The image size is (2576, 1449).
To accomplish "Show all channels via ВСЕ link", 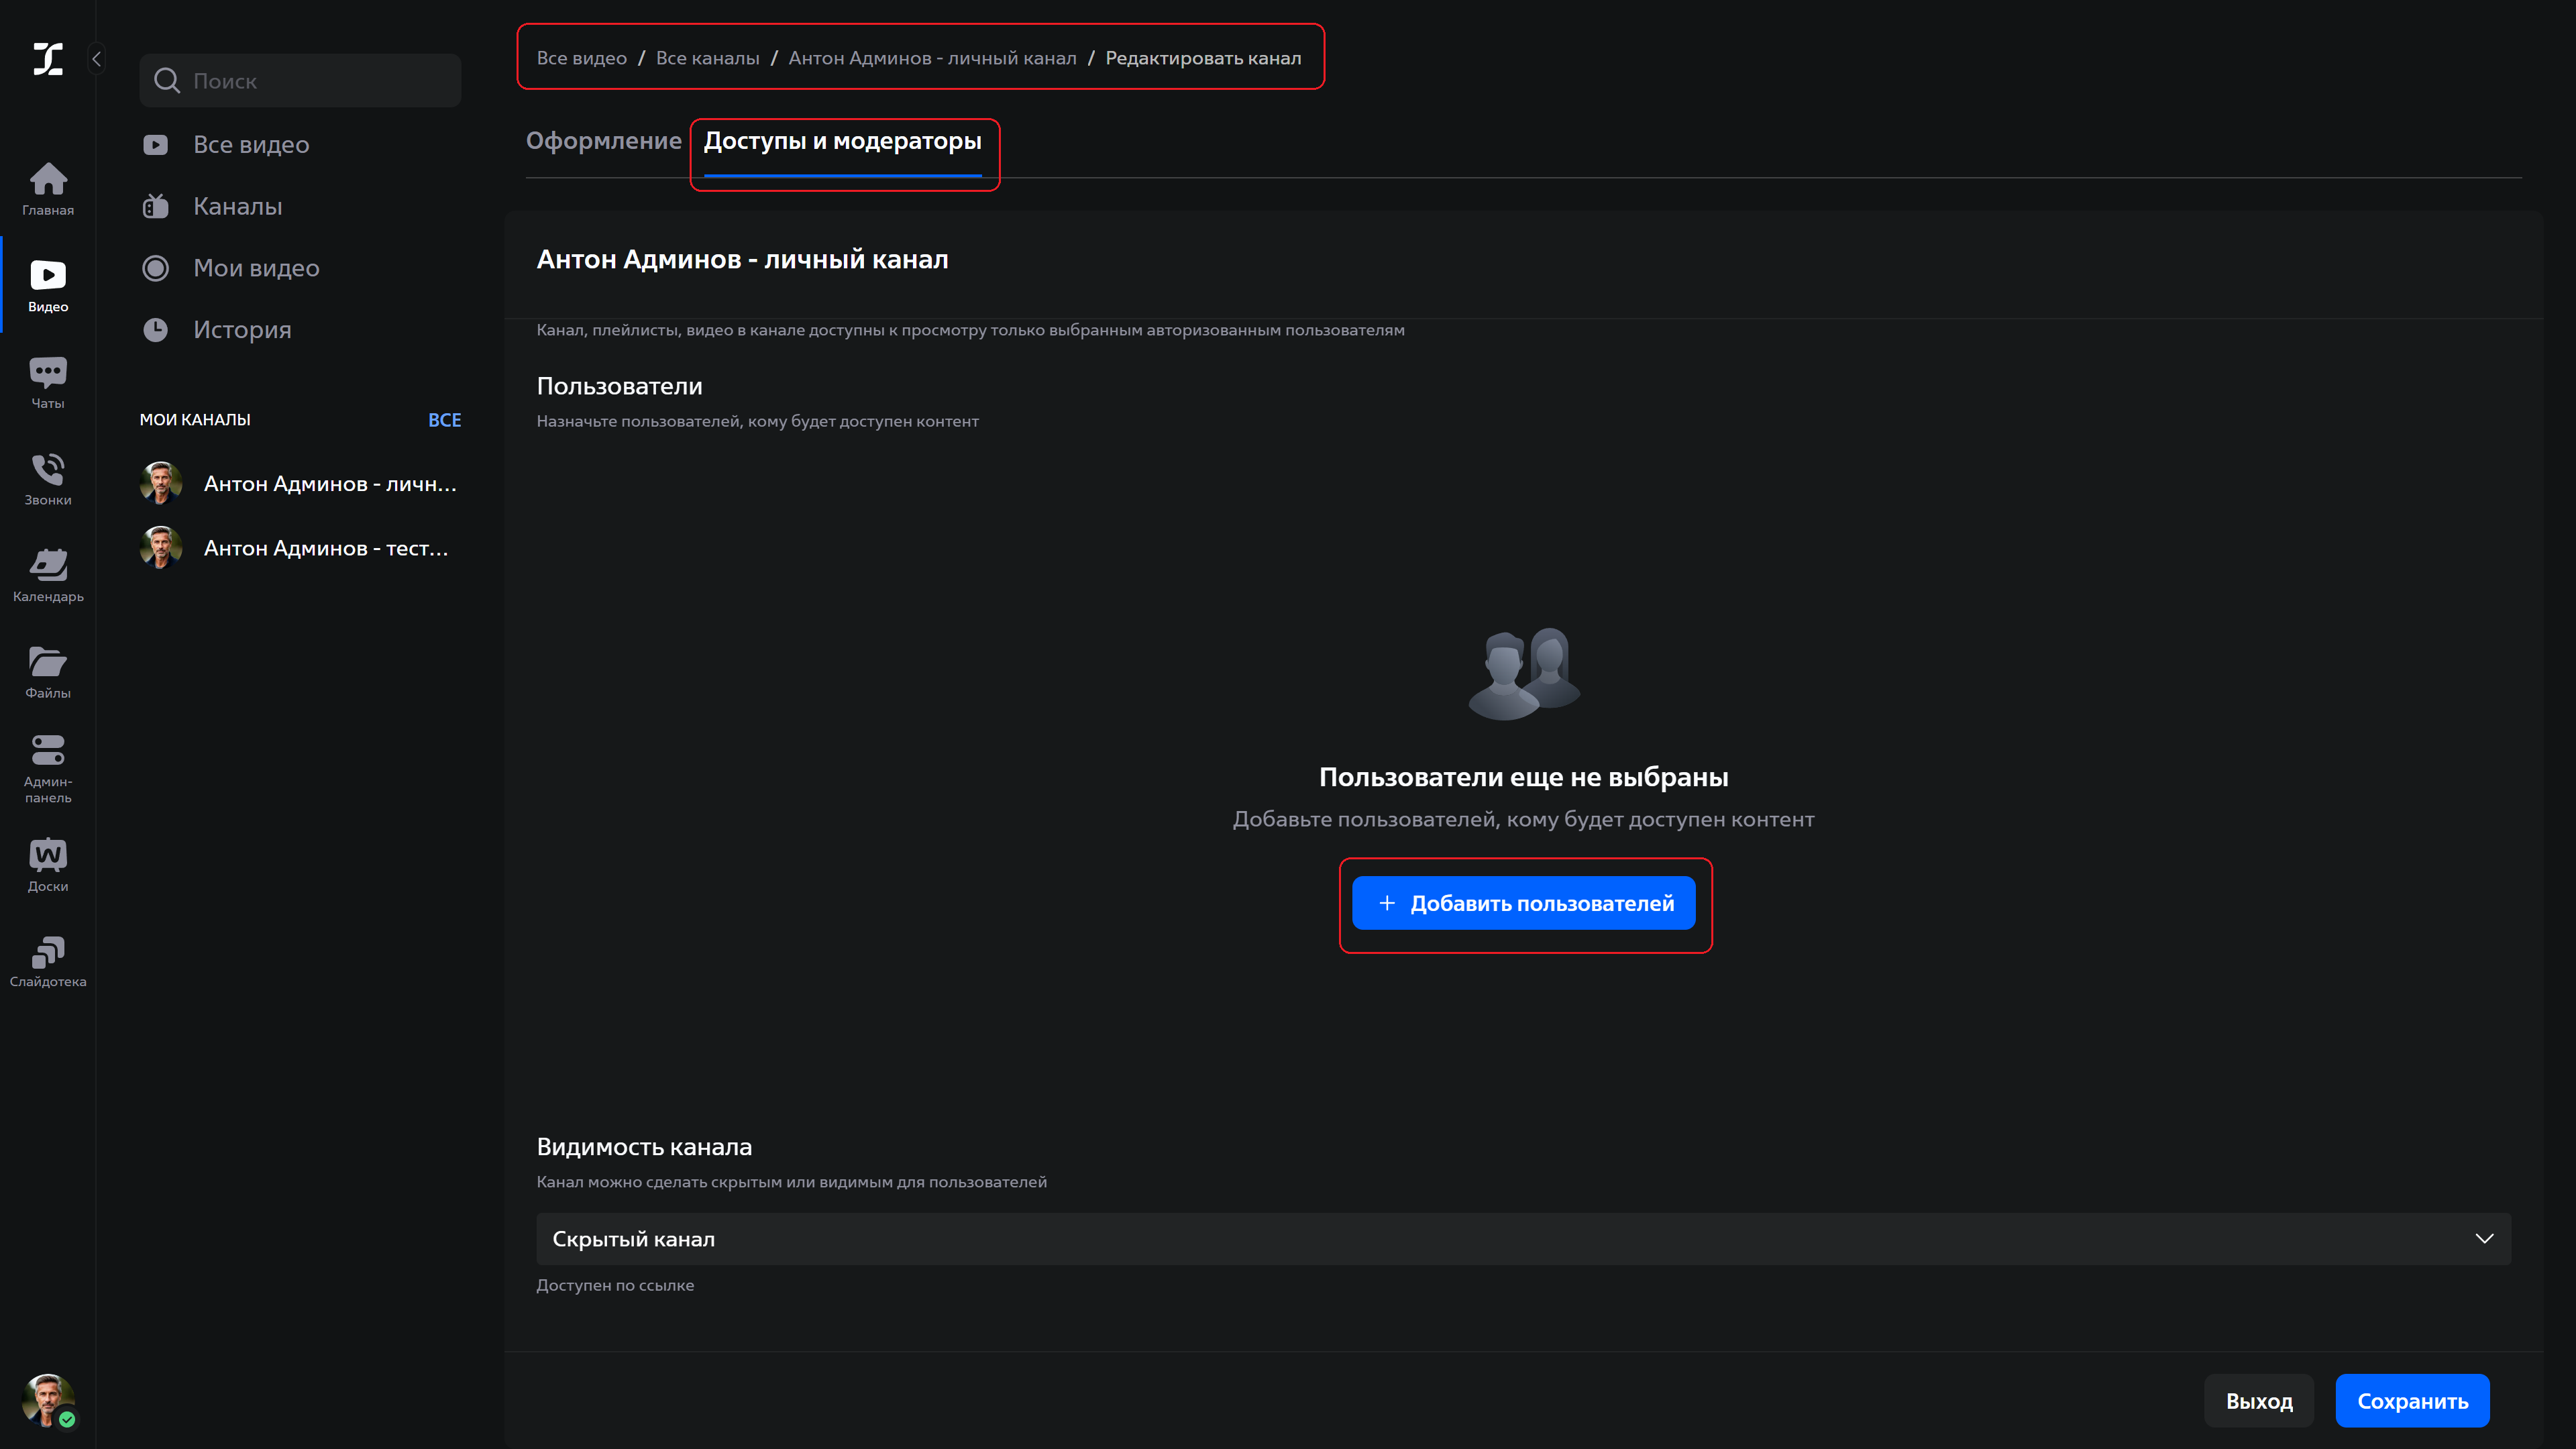I will (445, 419).
